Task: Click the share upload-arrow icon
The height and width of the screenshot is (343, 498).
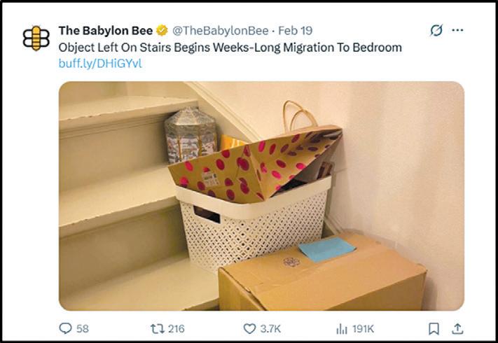Action: tap(457, 329)
